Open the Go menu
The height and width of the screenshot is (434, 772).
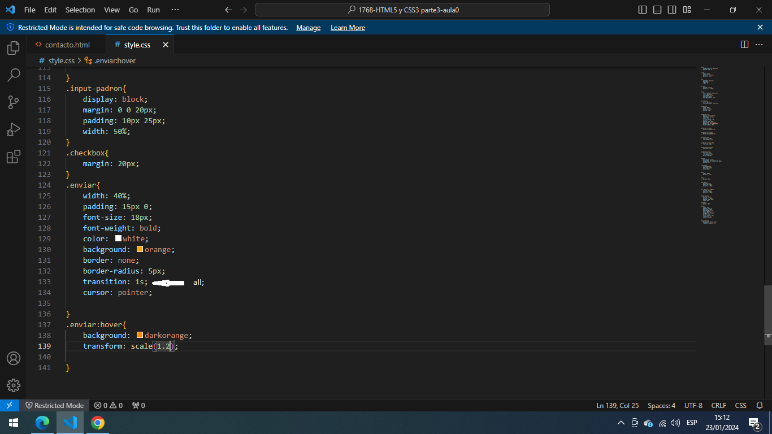tap(133, 10)
